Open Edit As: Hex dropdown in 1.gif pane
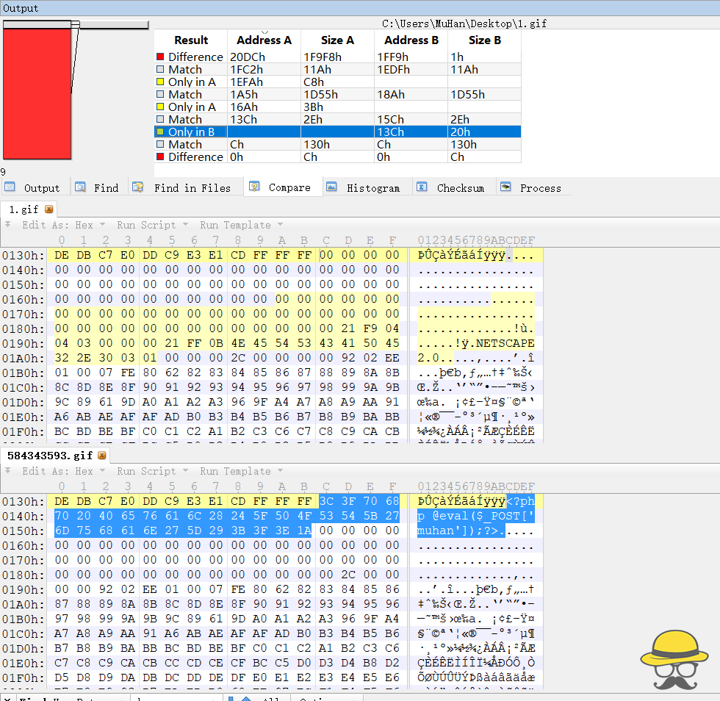The height and width of the screenshot is (701, 720). click(59, 225)
